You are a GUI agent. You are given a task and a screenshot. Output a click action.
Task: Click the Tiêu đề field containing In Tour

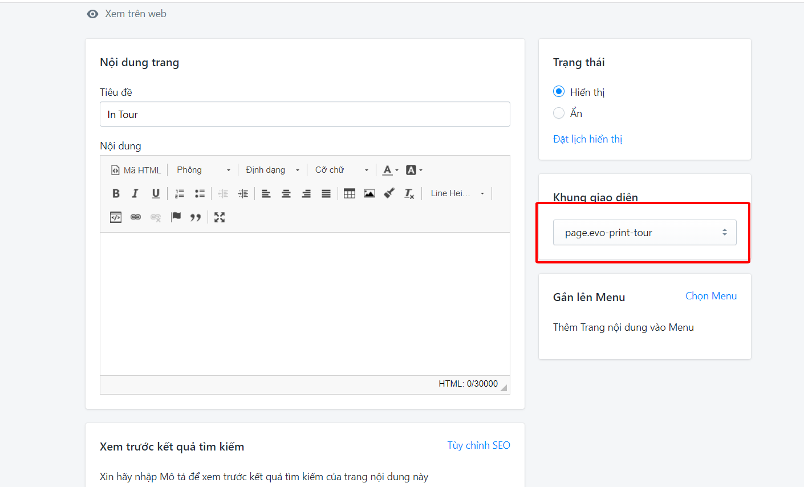305,114
